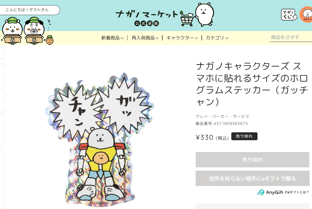Image resolution: width=312 pixels, height=209 pixels.
Task: Focus the 商品をさがす search field
Action: click(x=291, y=37)
